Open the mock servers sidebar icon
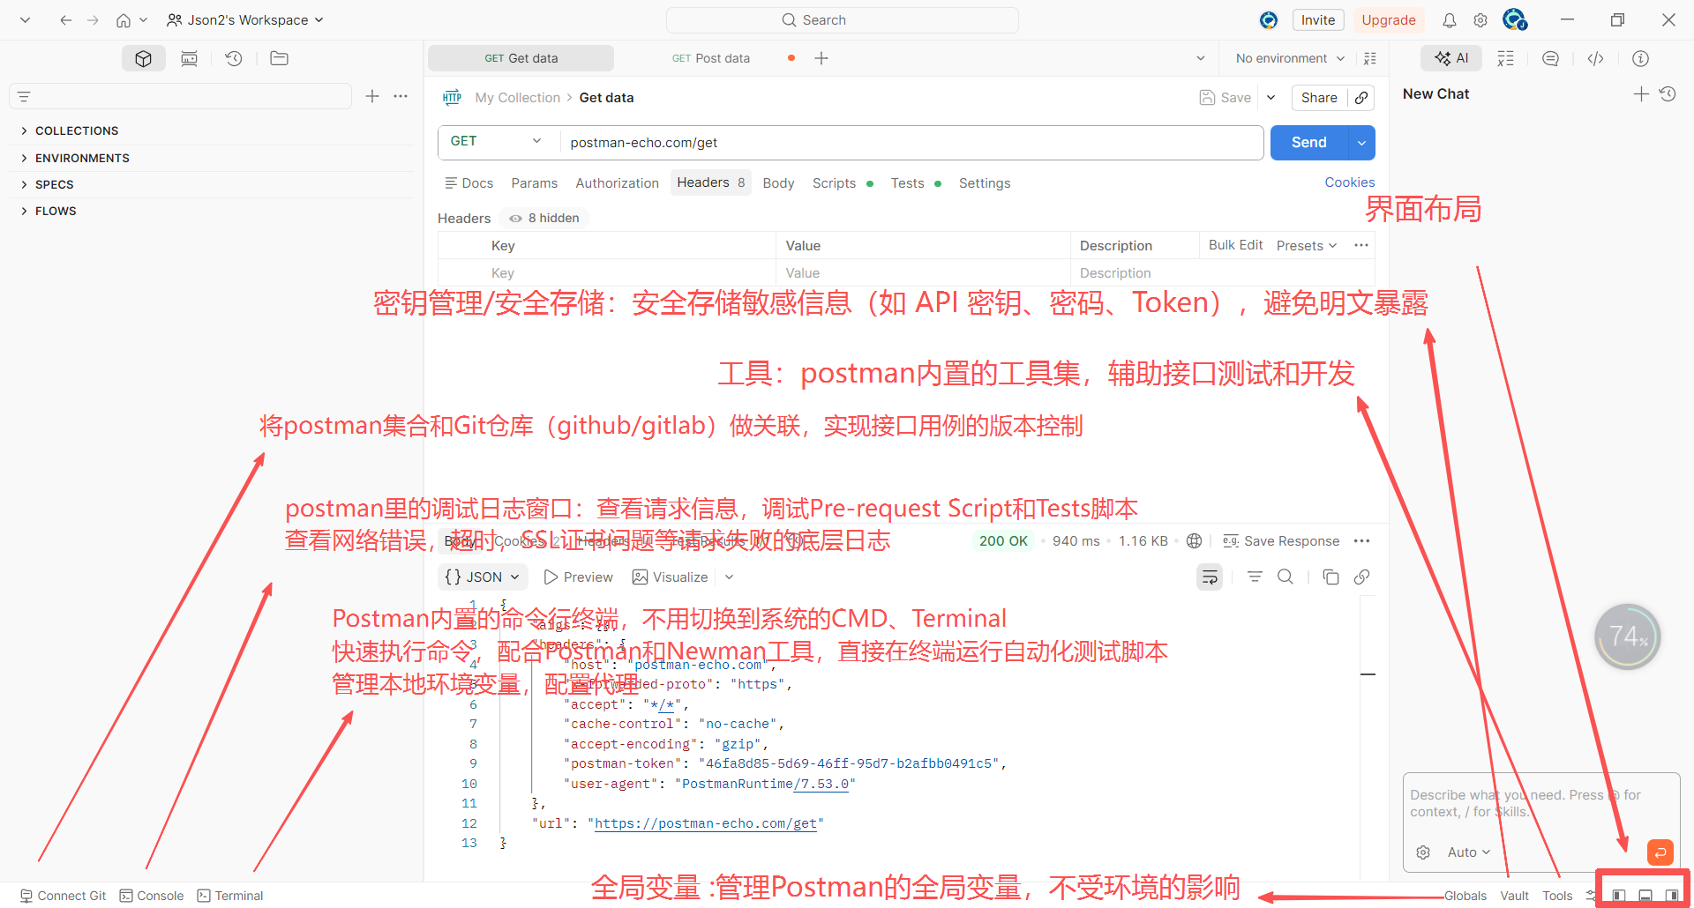The height and width of the screenshot is (908, 1694). 189,58
